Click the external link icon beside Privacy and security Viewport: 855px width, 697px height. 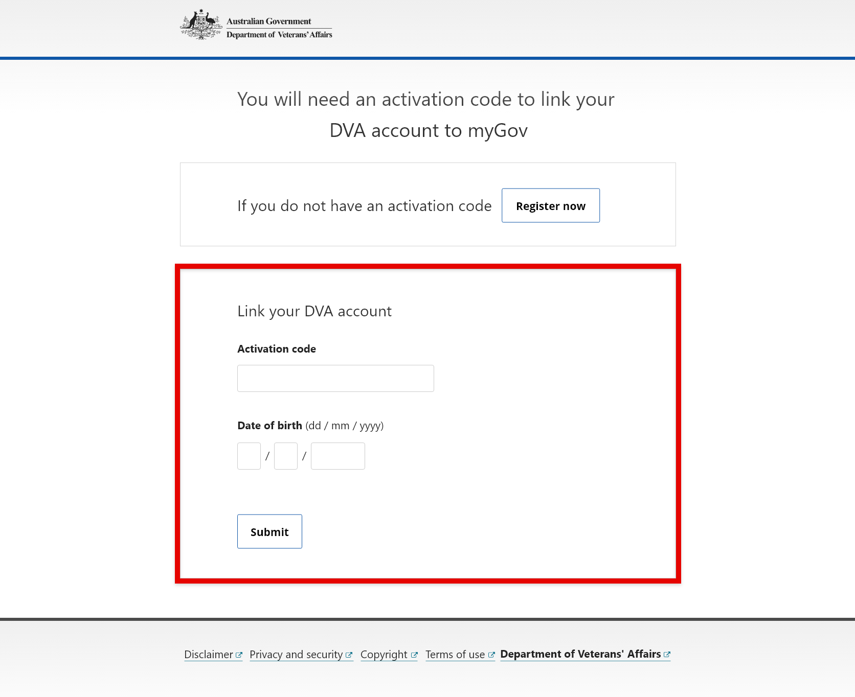coord(350,654)
